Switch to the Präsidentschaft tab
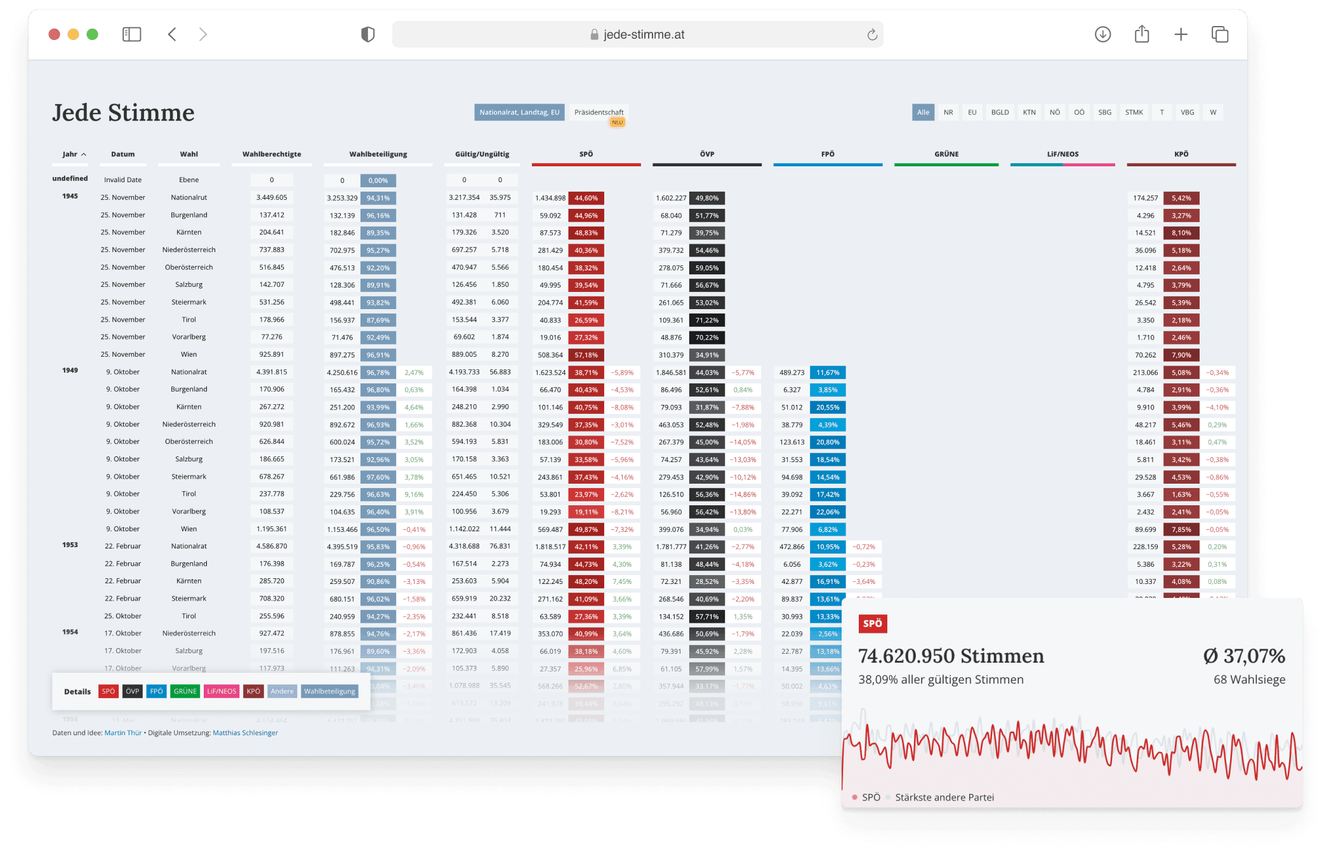This screenshot has height=855, width=1331. click(x=599, y=112)
